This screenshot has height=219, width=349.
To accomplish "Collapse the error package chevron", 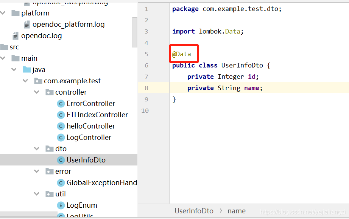I will [x=37, y=172].
